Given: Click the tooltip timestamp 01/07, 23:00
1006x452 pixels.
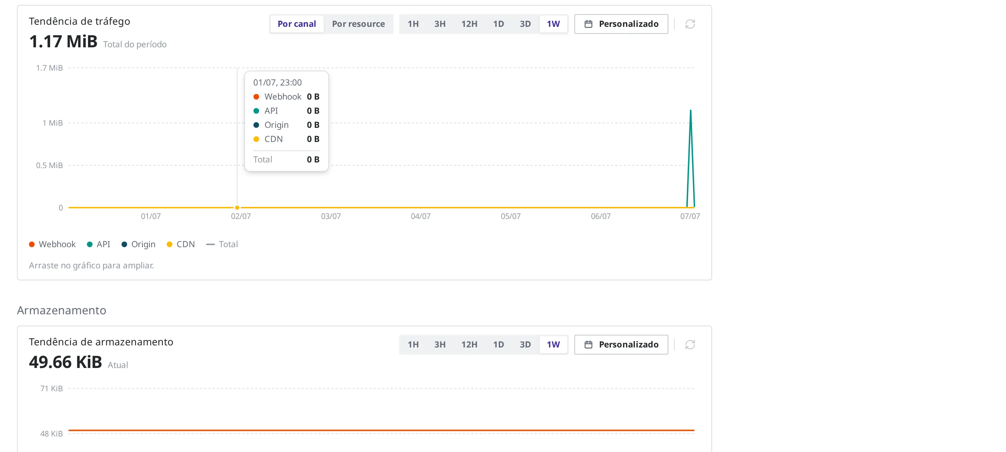Looking at the screenshot, I should coord(277,83).
